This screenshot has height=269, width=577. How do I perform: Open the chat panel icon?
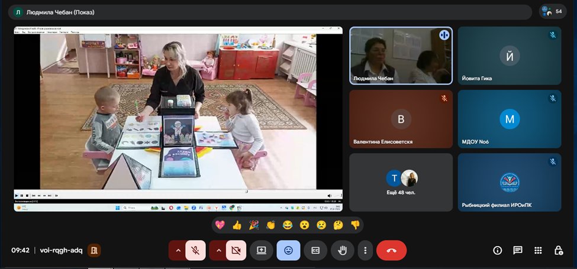518,250
